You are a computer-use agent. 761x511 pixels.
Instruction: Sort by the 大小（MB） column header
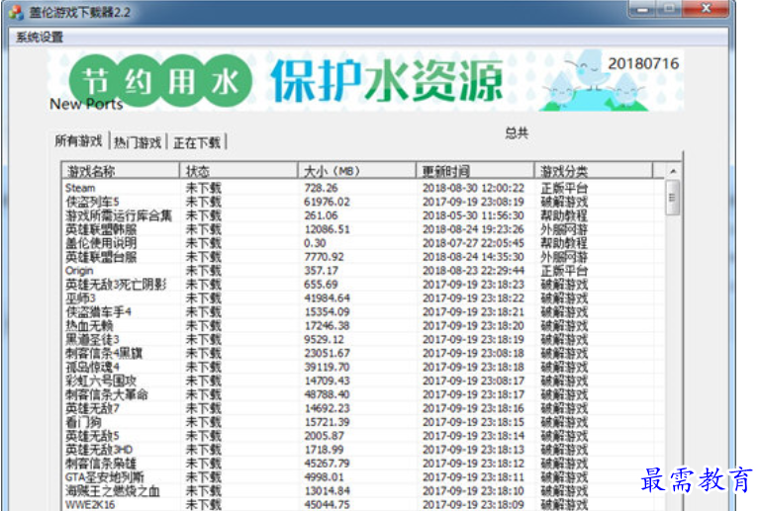point(356,171)
